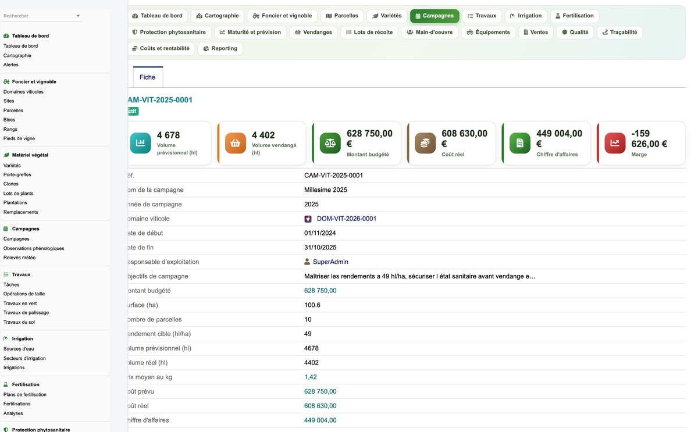
Task: Click the 1,42 average price value
Action: point(311,377)
